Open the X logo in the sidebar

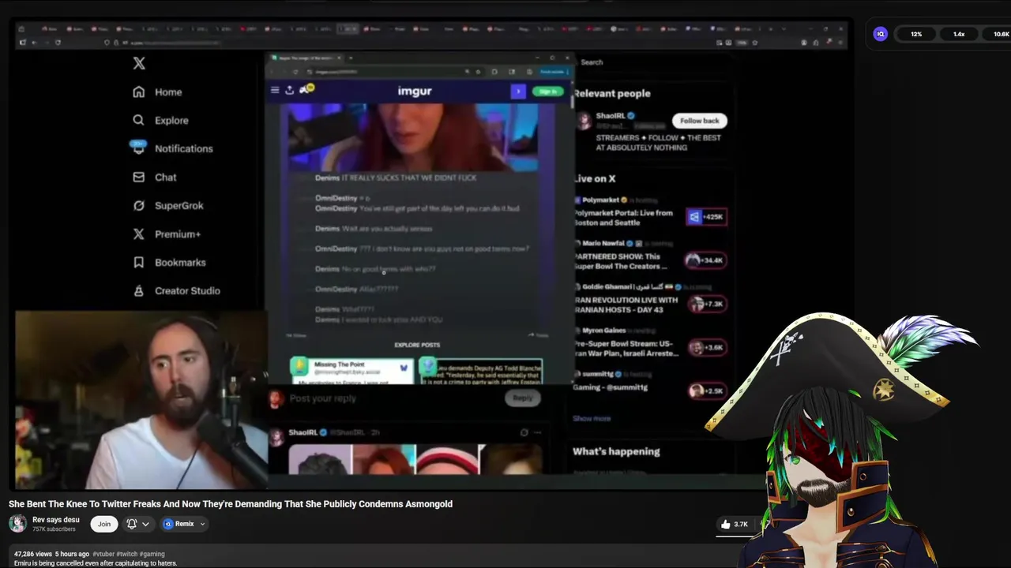point(139,63)
